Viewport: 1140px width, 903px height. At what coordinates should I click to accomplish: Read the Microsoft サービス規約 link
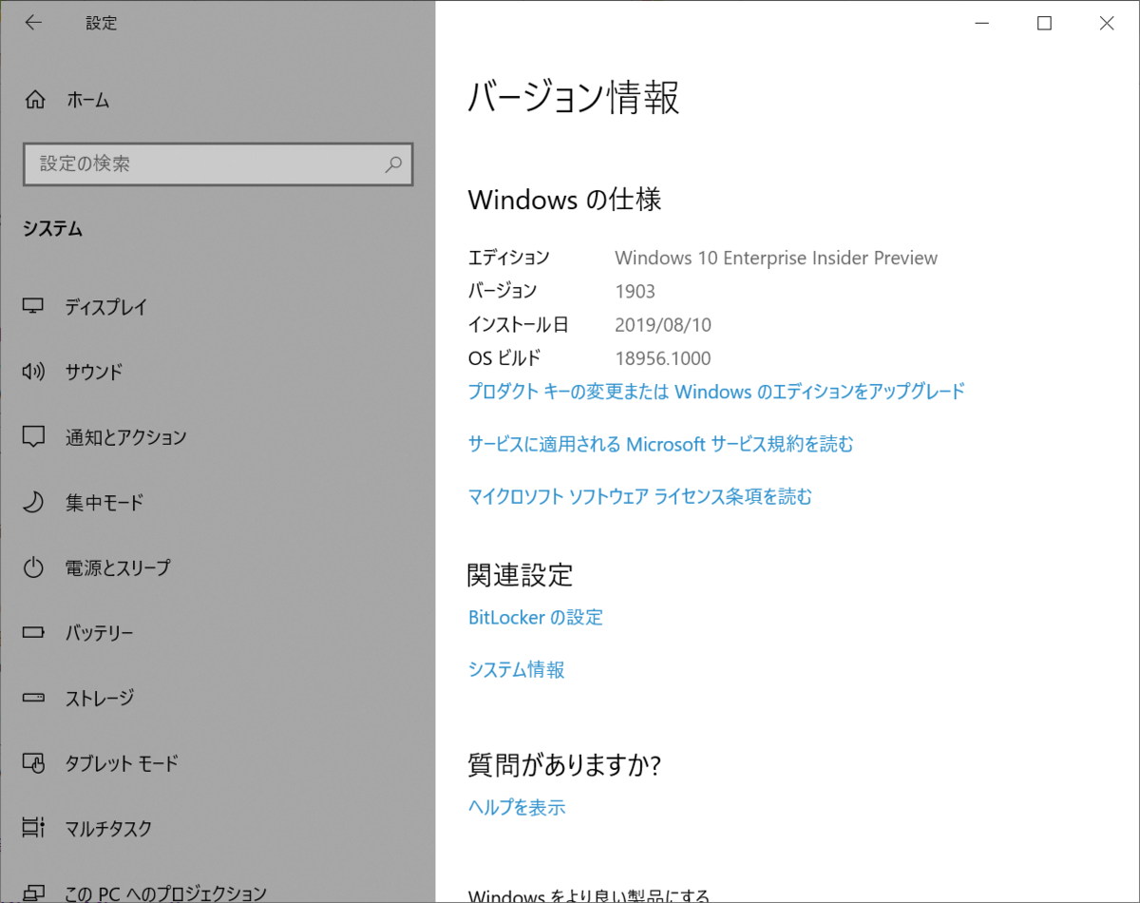click(x=661, y=444)
